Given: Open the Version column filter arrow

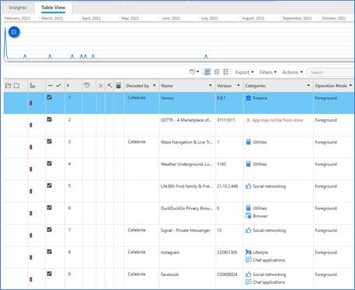Looking at the screenshot, I should click(238, 85).
